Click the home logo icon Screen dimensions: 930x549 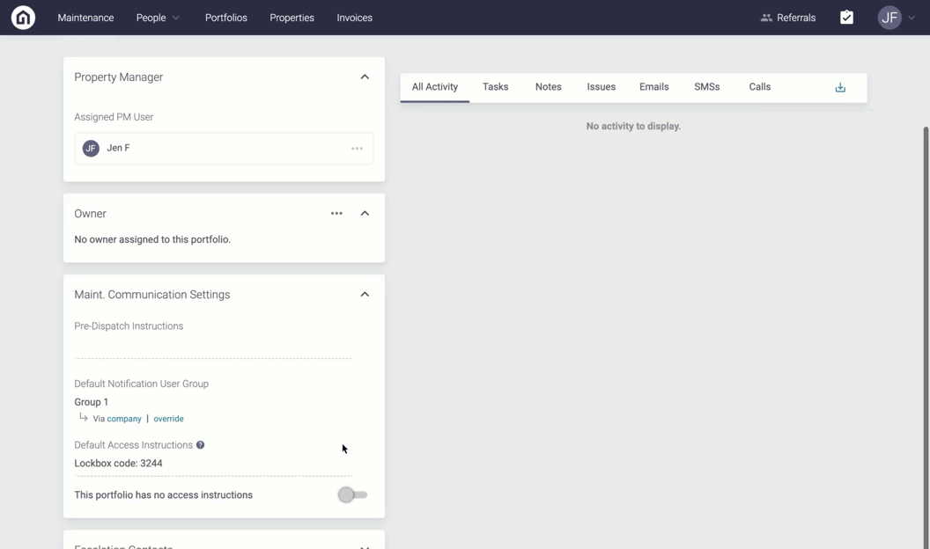[23, 18]
